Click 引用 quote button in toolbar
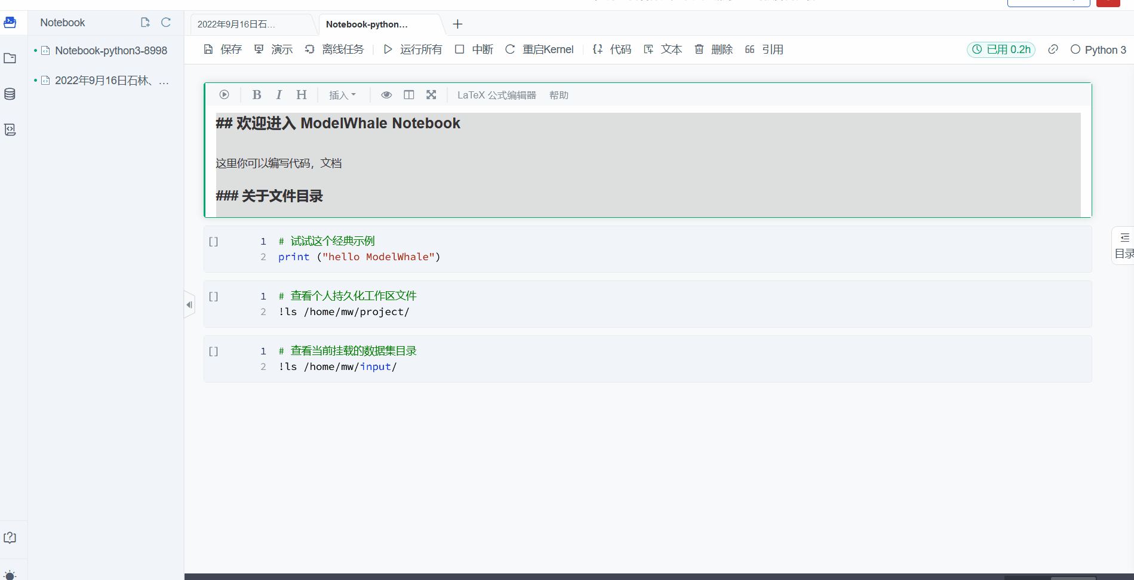Image resolution: width=1134 pixels, height=580 pixels. (x=764, y=50)
